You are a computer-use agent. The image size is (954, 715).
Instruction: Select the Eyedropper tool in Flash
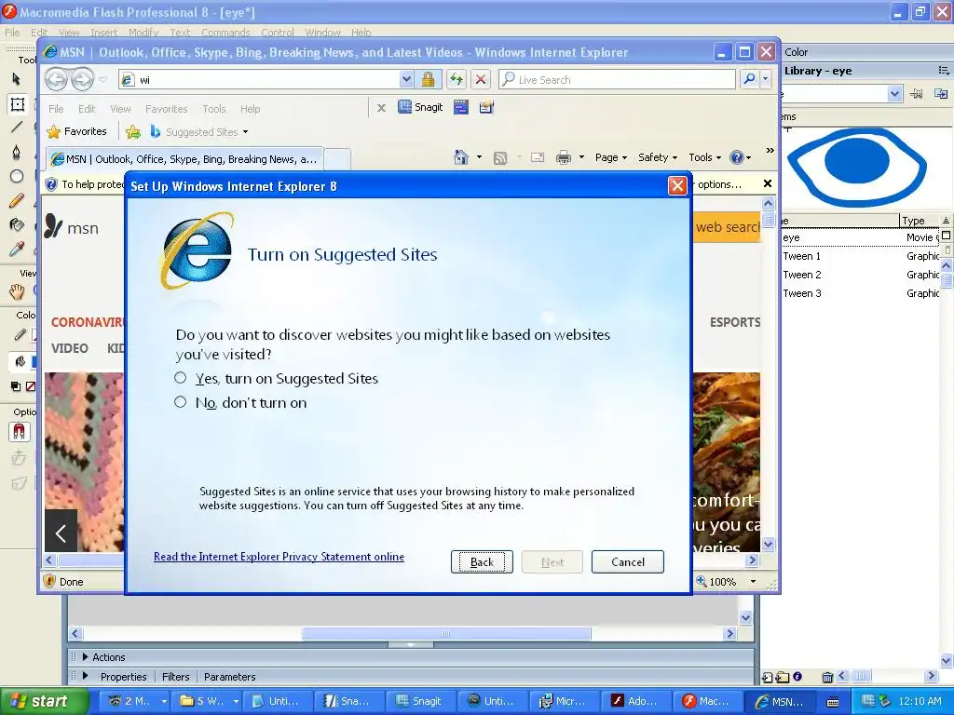(x=17, y=249)
